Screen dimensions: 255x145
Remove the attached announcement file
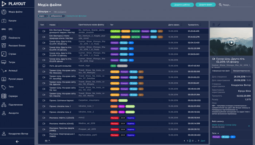pos(249,126)
